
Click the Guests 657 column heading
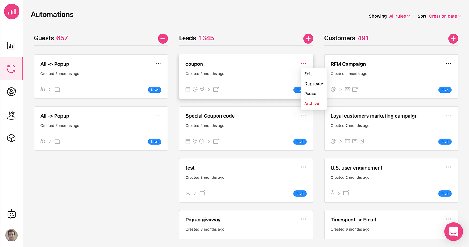[x=51, y=38]
